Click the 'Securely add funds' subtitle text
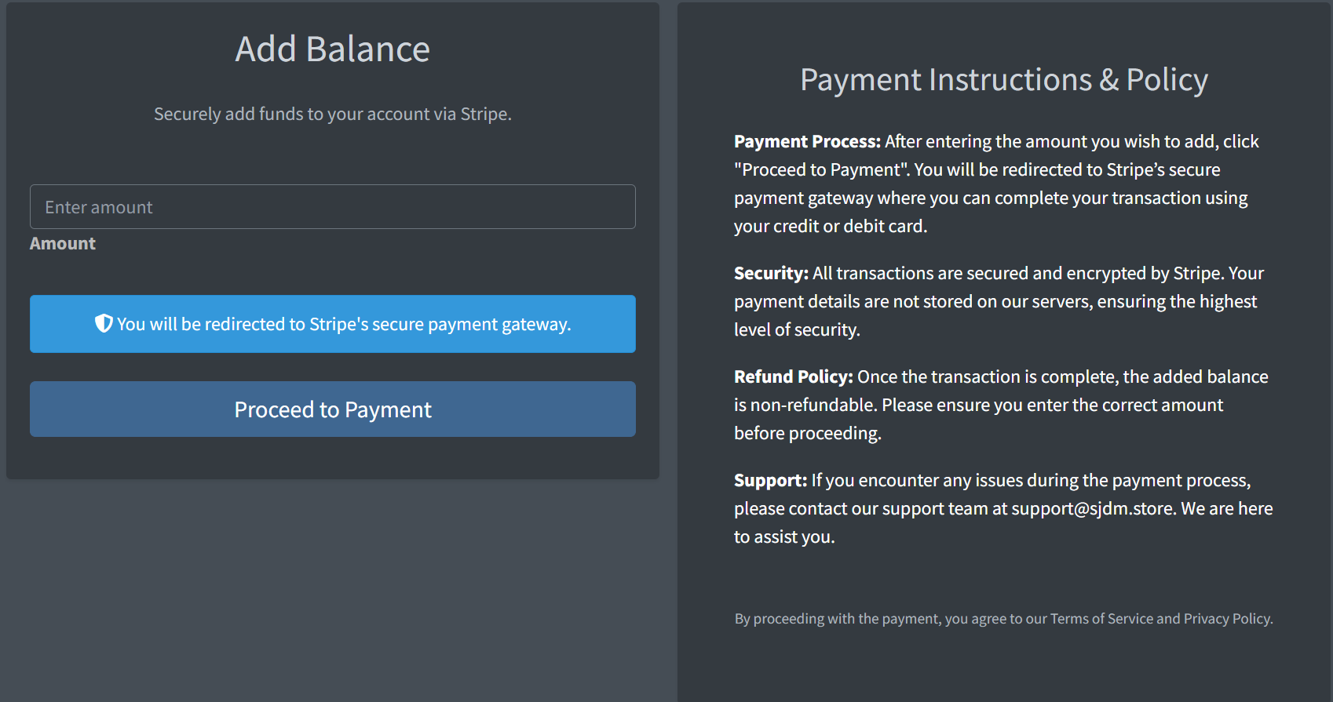The image size is (1333, 702). coord(333,114)
